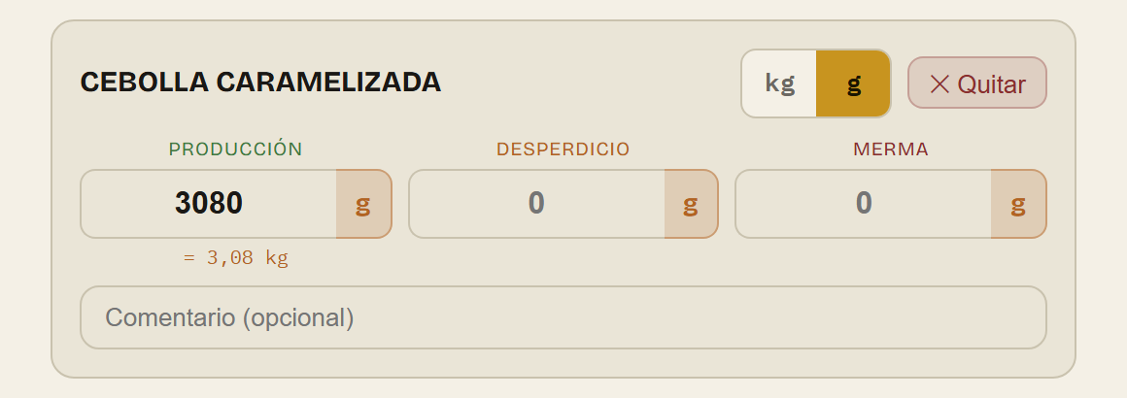Viewport: 1127px width, 398px height.
Task: Click the CEBOLLA CARAMELIZADA title
Action: point(260,83)
